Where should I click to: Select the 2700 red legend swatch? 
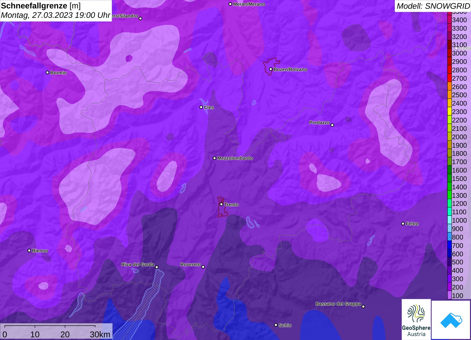click(449, 78)
